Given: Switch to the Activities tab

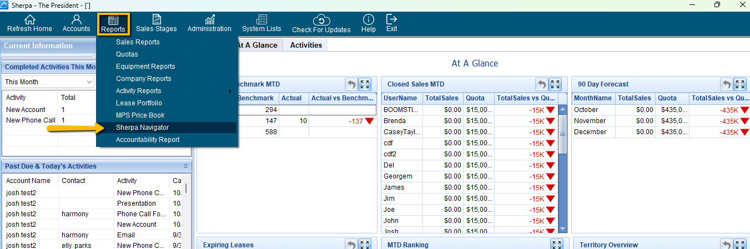Looking at the screenshot, I should click(x=306, y=45).
